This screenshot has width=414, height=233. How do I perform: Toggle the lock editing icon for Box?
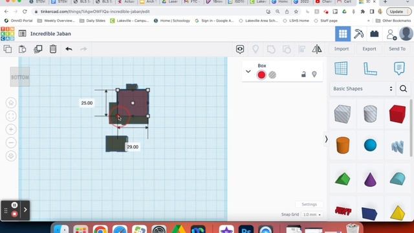pos(303,74)
